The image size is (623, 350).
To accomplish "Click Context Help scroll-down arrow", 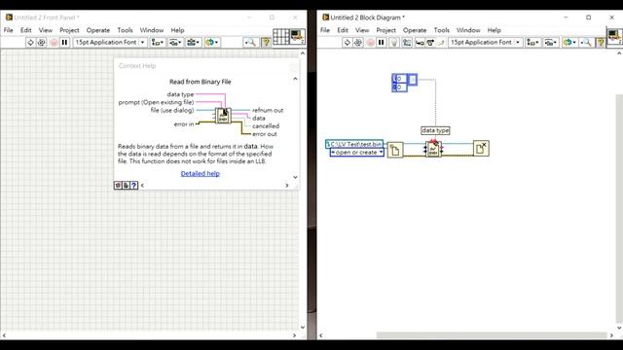I will (295, 177).
